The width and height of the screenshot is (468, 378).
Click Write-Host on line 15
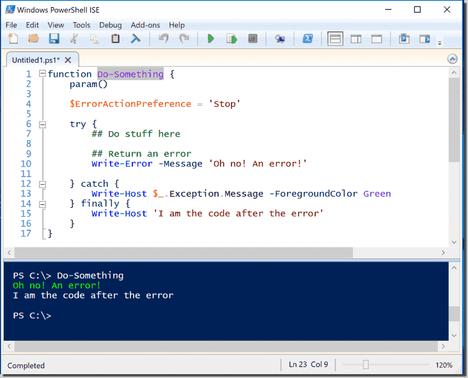(119, 214)
